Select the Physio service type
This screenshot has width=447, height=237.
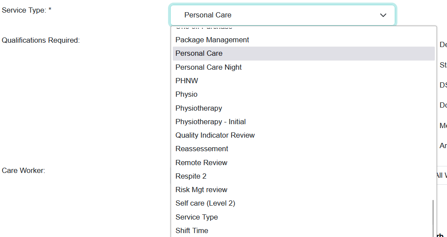point(186,95)
